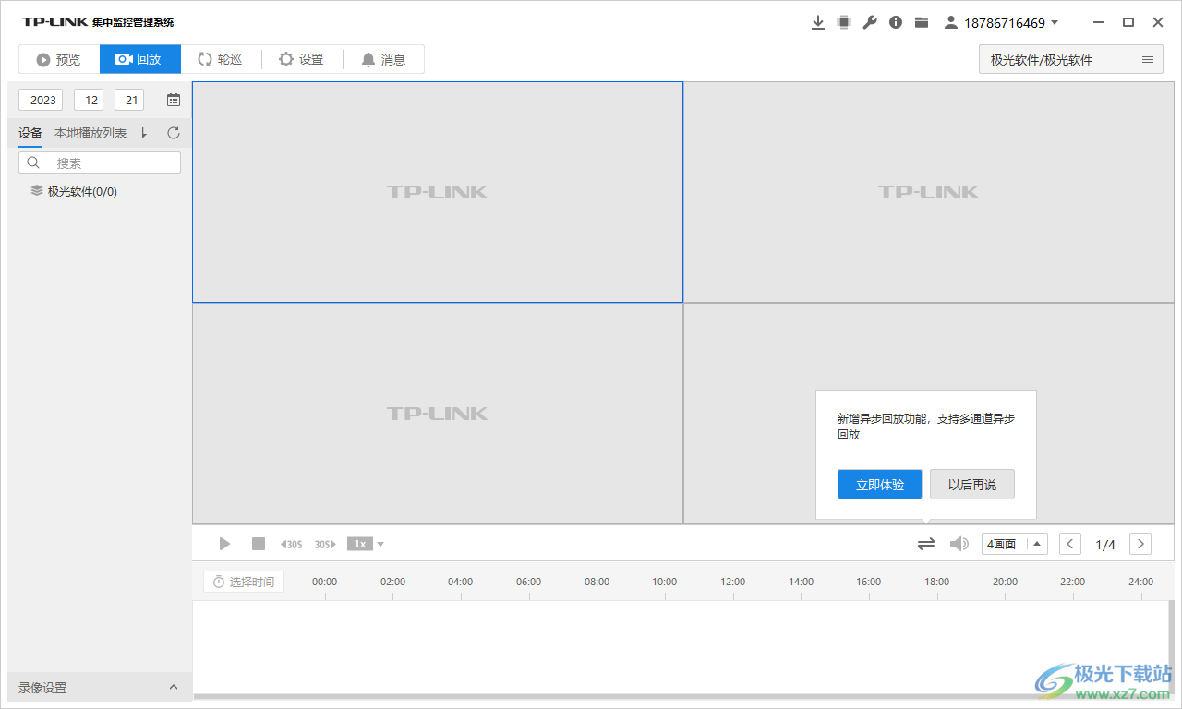Toggle the speaker volume icon
1182x709 pixels.
pos(959,544)
